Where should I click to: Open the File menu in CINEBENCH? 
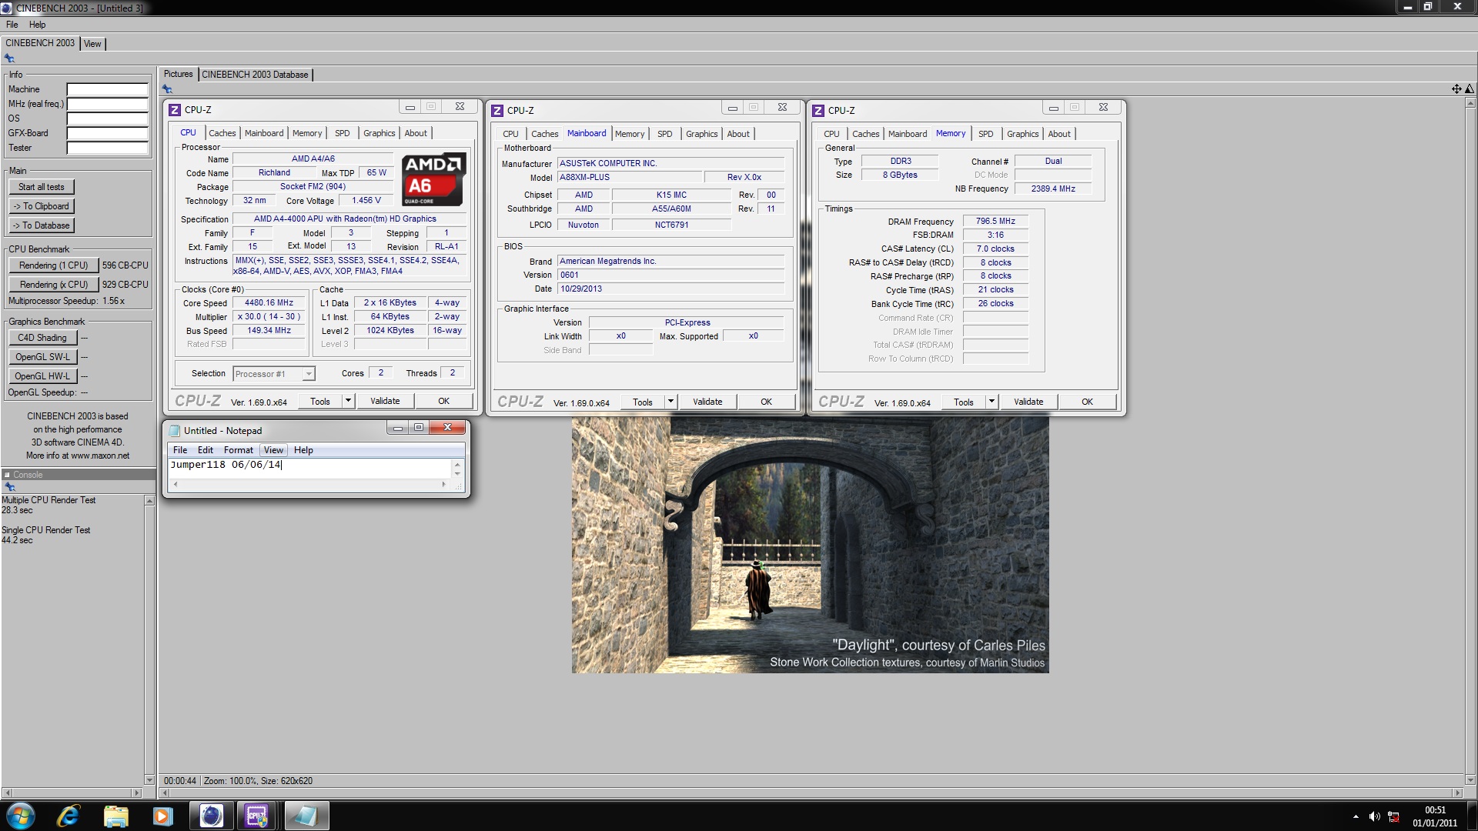click(x=12, y=25)
